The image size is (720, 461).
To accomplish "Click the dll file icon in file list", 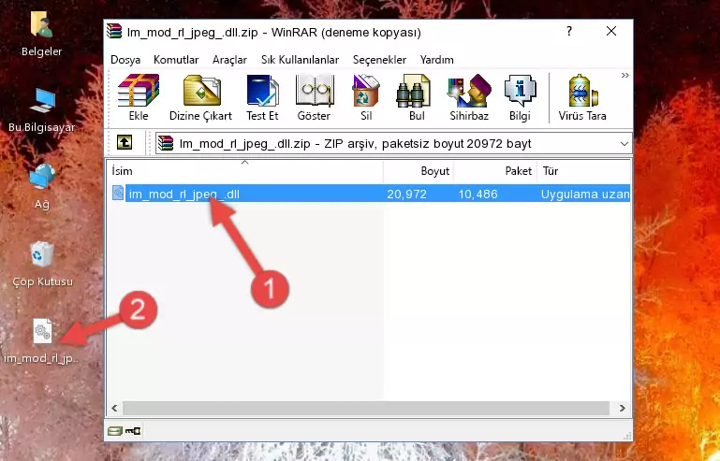I will click(118, 194).
